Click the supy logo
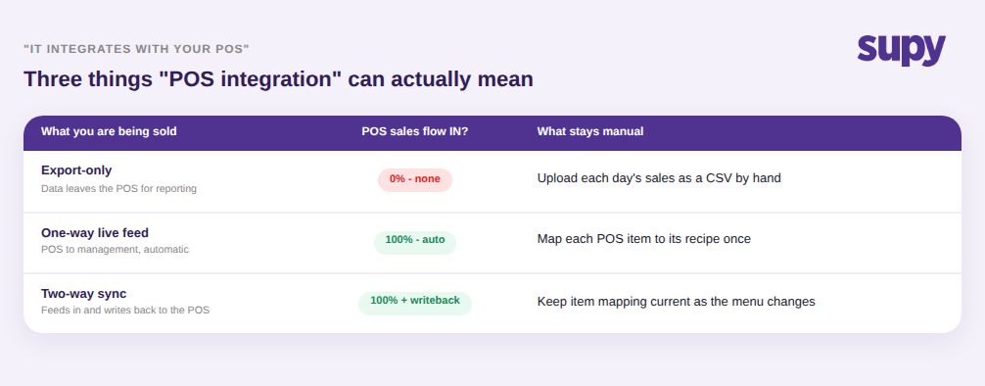Viewport: 985px width, 386px height. tap(901, 50)
